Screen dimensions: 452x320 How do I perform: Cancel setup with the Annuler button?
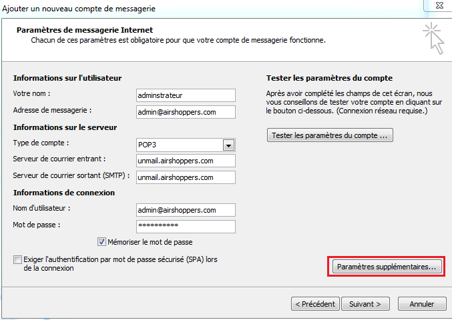click(x=422, y=304)
